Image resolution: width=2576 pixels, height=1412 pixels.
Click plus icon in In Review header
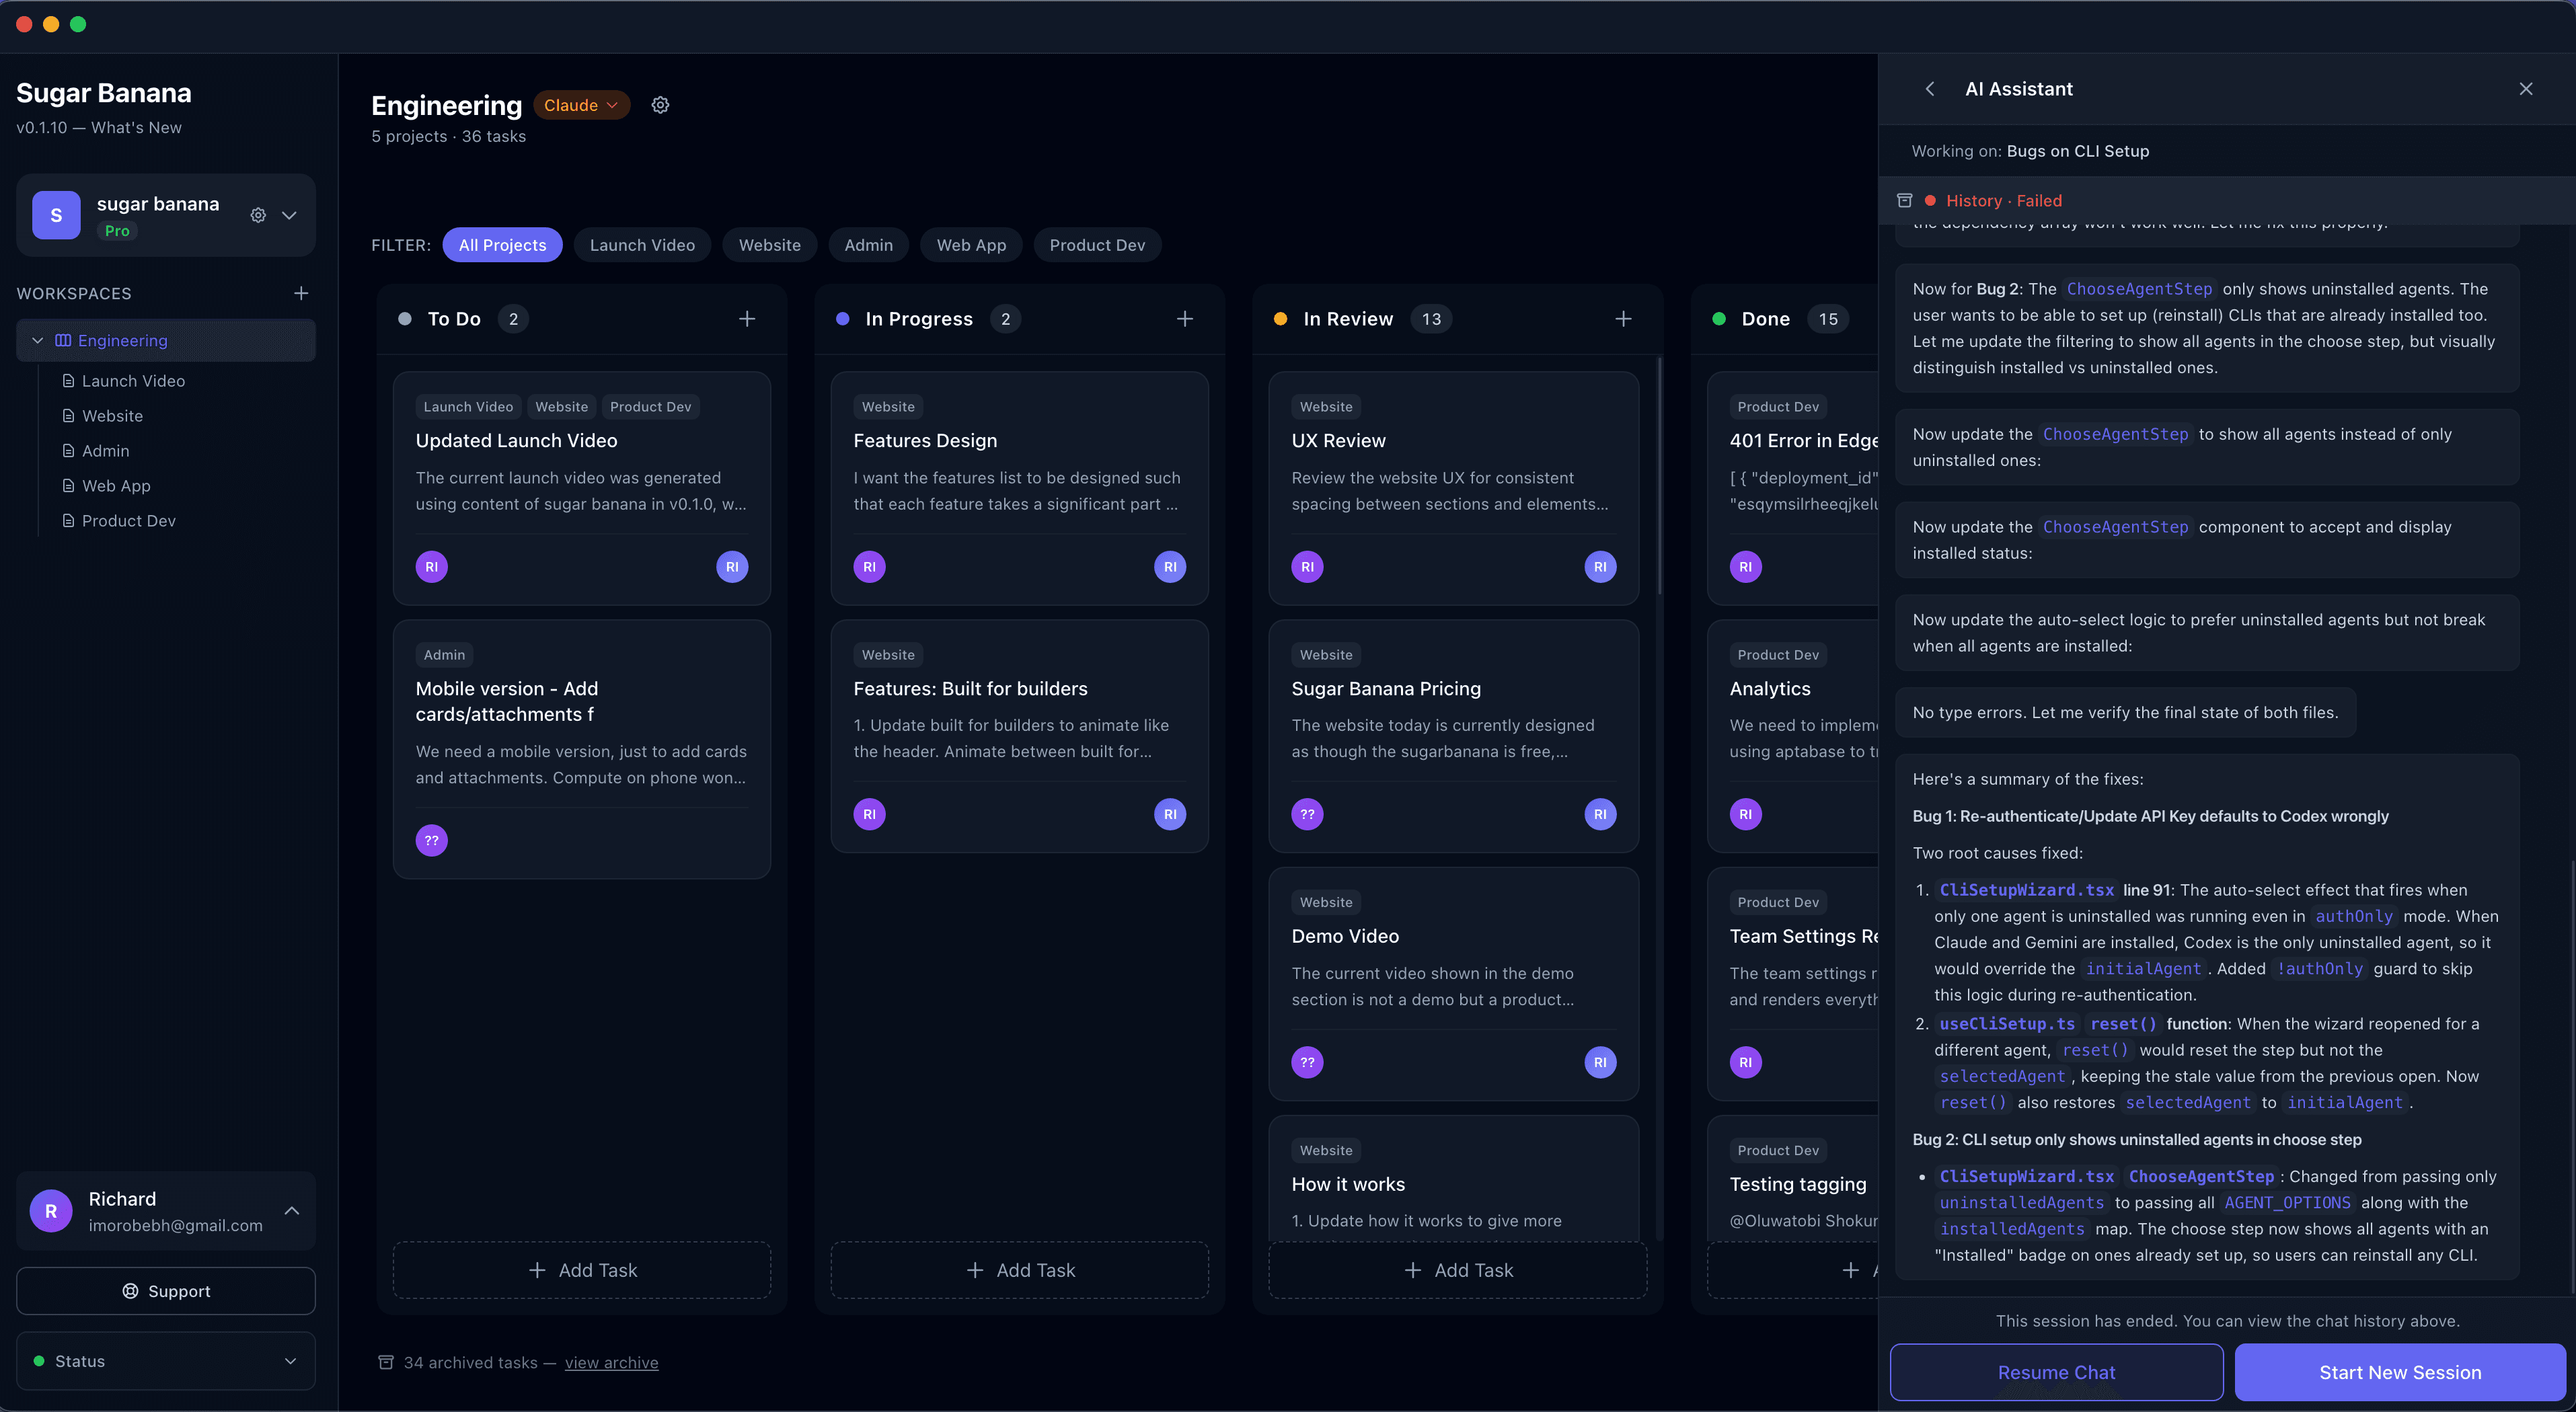click(1623, 319)
